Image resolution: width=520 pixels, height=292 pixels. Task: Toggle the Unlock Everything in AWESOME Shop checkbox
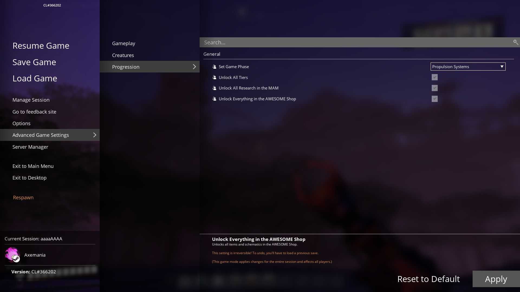pyautogui.click(x=435, y=99)
